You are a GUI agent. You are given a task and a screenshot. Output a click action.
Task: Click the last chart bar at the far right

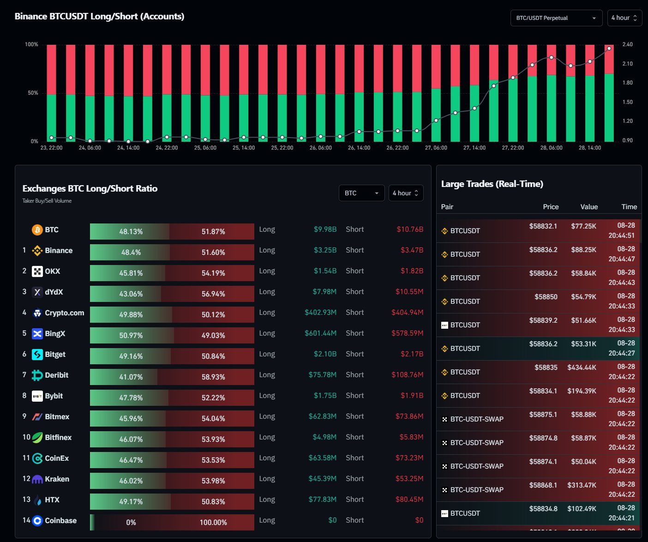609,93
